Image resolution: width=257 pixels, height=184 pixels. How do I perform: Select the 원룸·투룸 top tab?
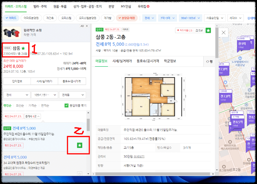click(x=60, y=6)
